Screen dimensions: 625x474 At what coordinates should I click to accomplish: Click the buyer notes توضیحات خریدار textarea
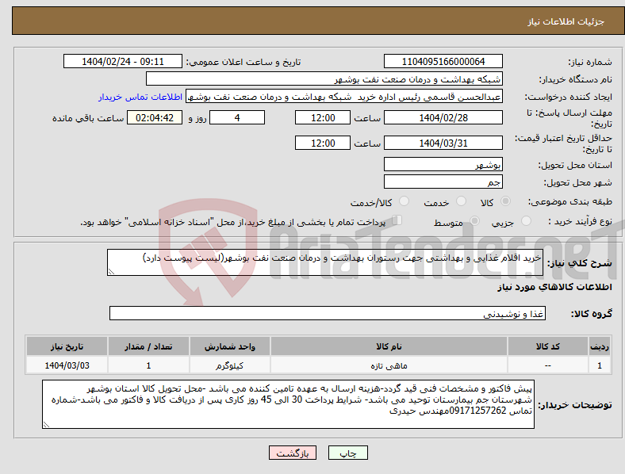click(x=288, y=404)
